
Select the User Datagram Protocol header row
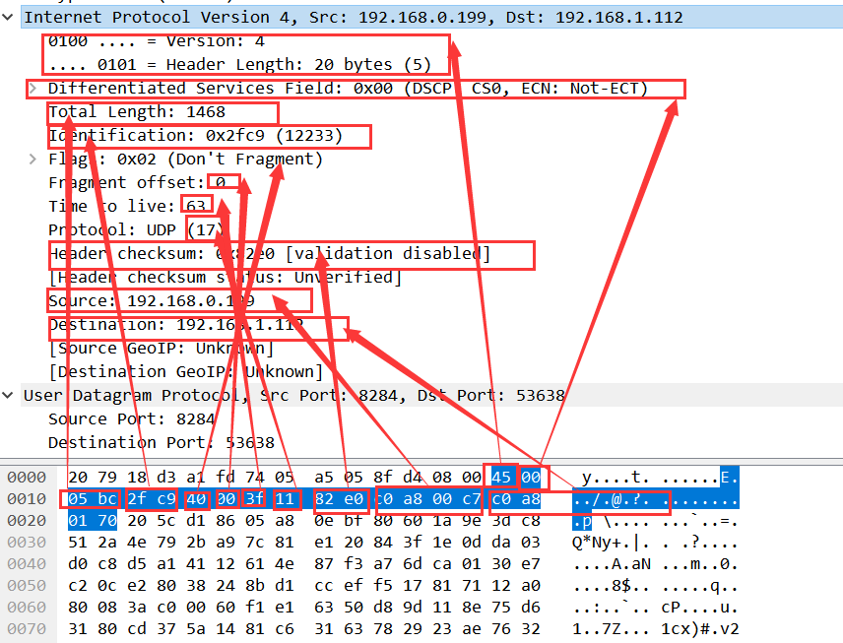[x=431, y=396]
